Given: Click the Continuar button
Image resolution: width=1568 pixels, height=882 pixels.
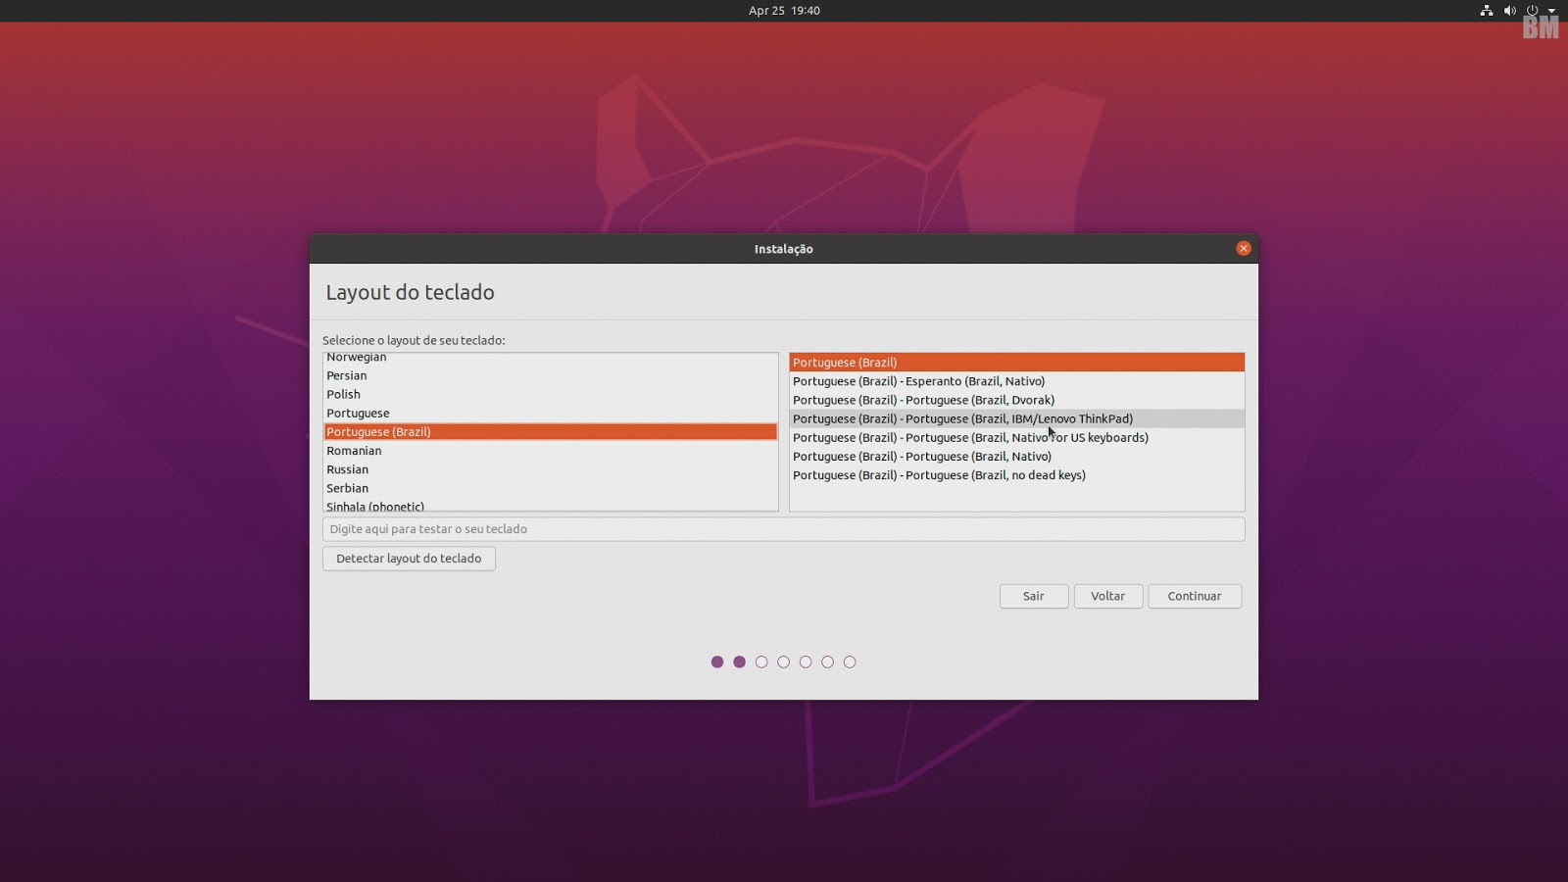Looking at the screenshot, I should 1195,596.
